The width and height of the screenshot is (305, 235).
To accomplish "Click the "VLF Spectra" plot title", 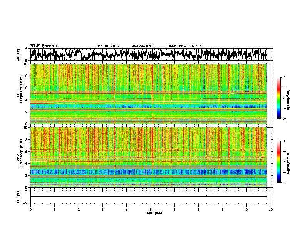I will 44,46.
